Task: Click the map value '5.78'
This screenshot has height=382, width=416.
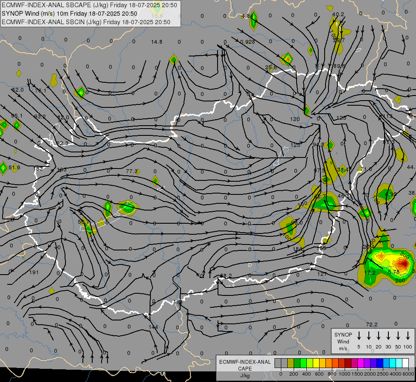Action: pyautogui.click(x=394, y=272)
